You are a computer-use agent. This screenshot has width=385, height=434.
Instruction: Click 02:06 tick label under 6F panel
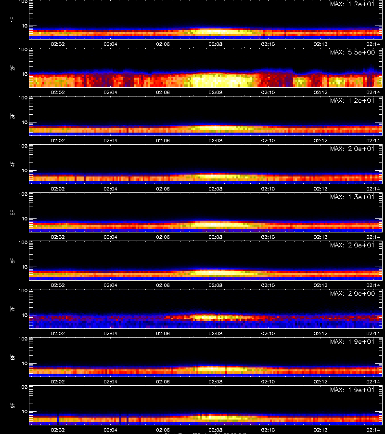163,285
